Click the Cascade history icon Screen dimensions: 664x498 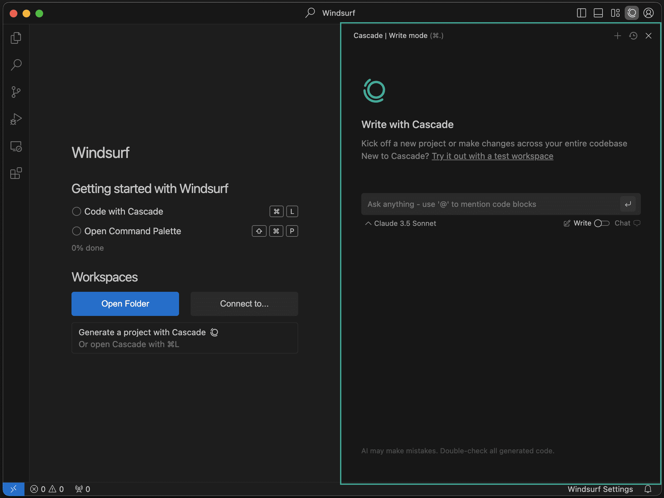point(632,36)
